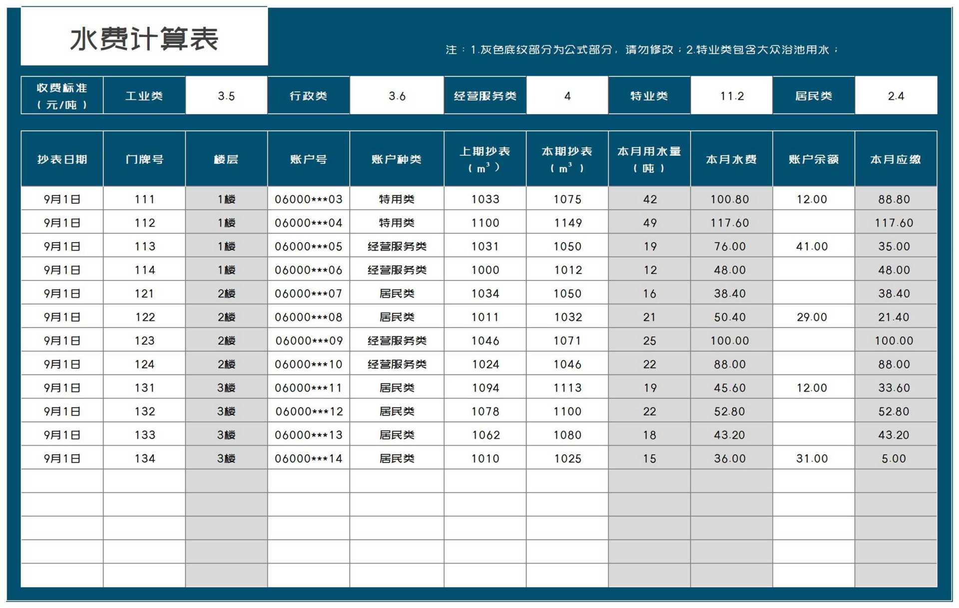Select the 抄表日期 column header

coord(61,159)
